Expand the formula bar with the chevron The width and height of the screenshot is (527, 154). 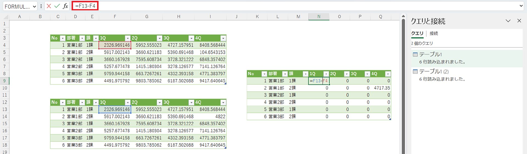521,6
